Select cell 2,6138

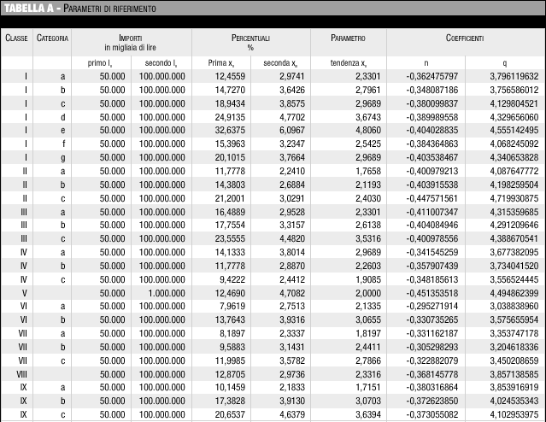[x=368, y=225]
